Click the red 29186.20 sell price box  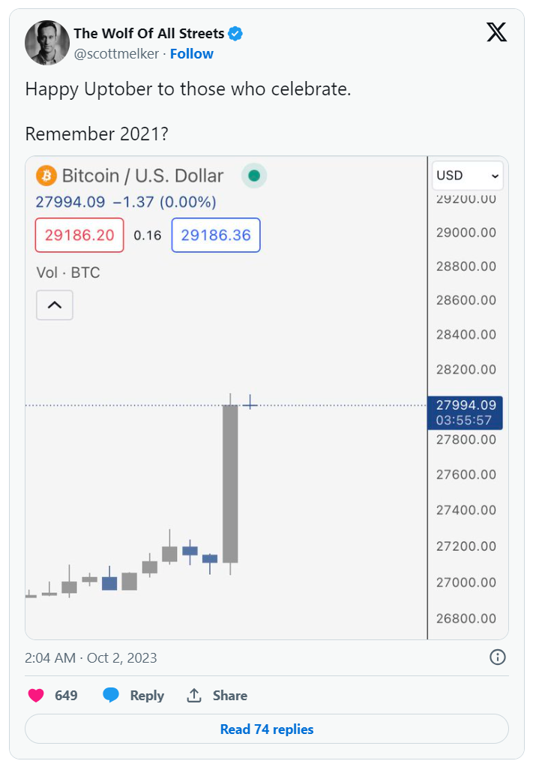79,236
